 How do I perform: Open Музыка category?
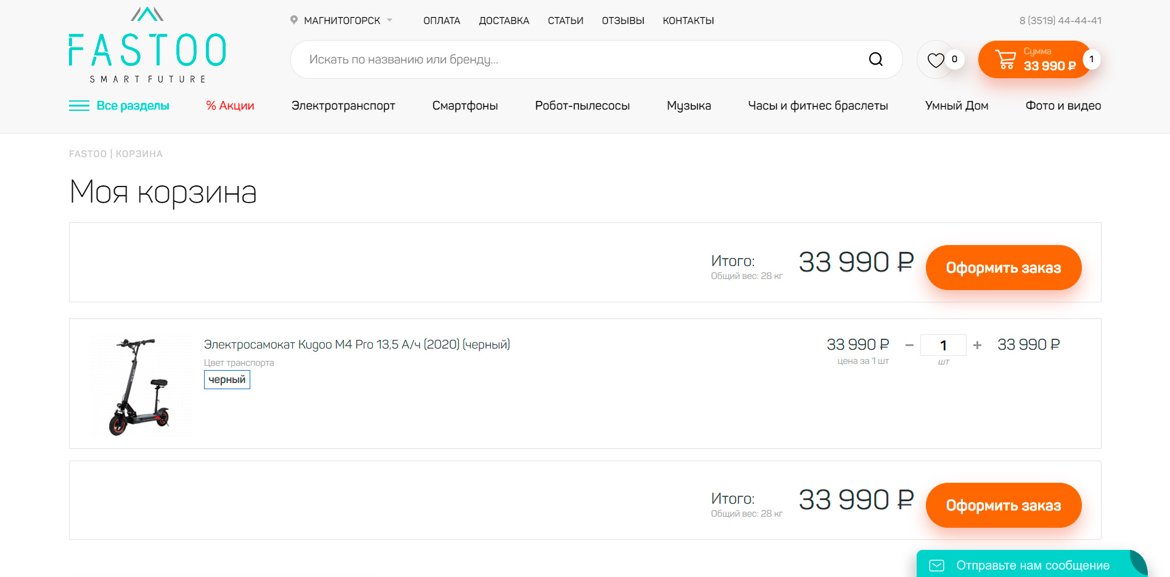(x=689, y=106)
